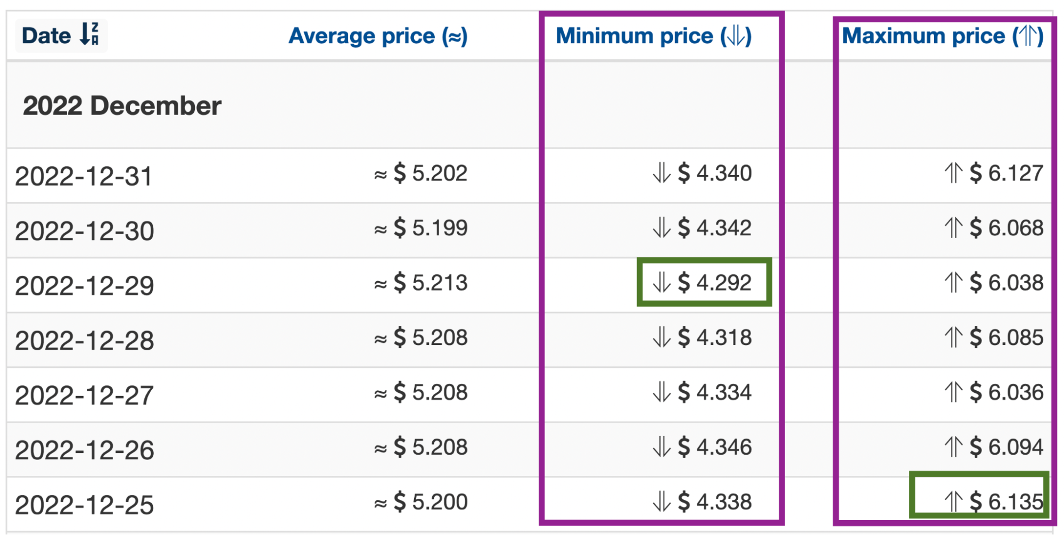Image resolution: width=1064 pixels, height=535 pixels.
Task: Click the down arrow icon beside $ 4.340
Action: 662,173
